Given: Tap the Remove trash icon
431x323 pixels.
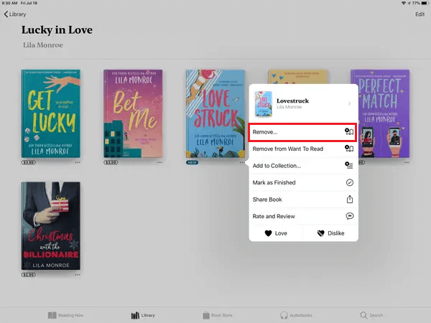Looking at the screenshot, I should pos(350,132).
